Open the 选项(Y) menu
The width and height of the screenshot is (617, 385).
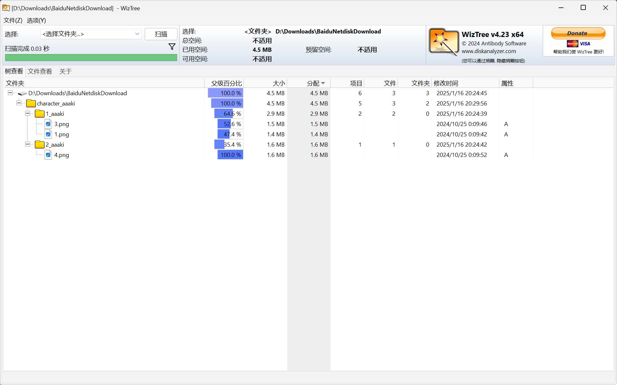[36, 20]
